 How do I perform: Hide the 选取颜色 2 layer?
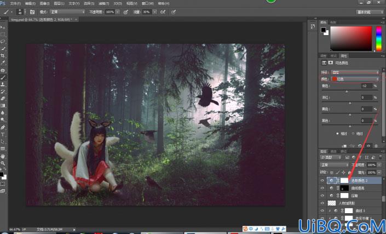322,180
